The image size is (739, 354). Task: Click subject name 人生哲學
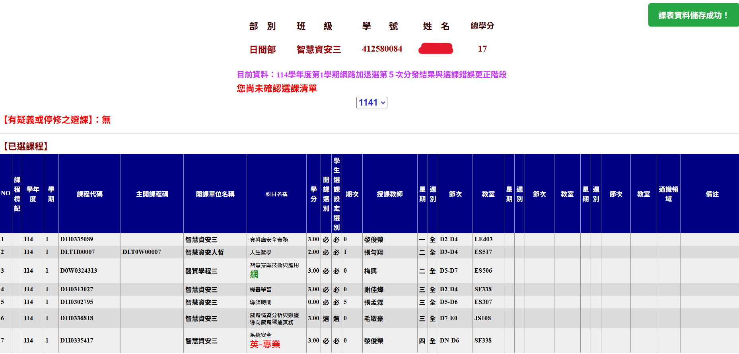[x=261, y=252]
